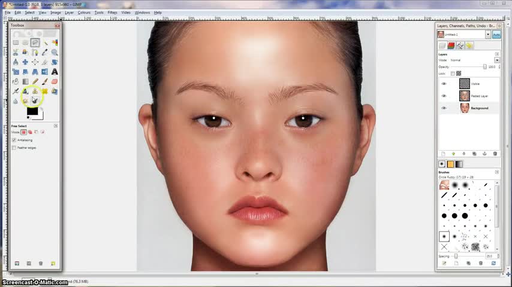Select the Fuzzy Select magic wand tool
The width and height of the screenshot is (512, 287).
[x=45, y=42]
